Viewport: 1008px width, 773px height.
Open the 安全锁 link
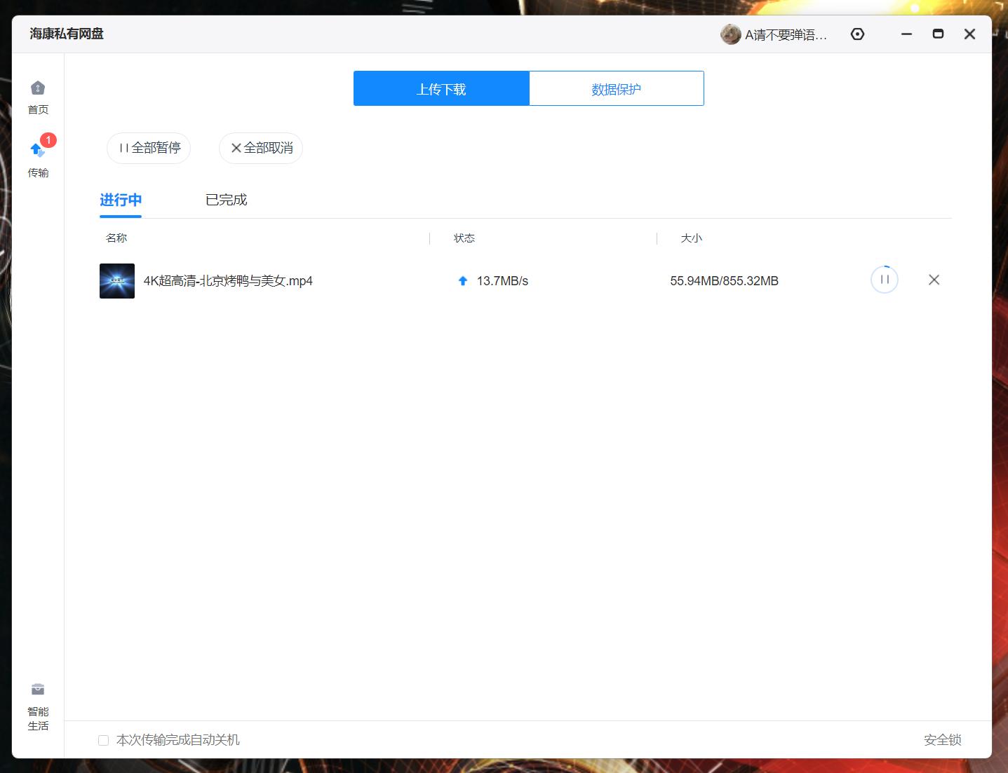(942, 740)
